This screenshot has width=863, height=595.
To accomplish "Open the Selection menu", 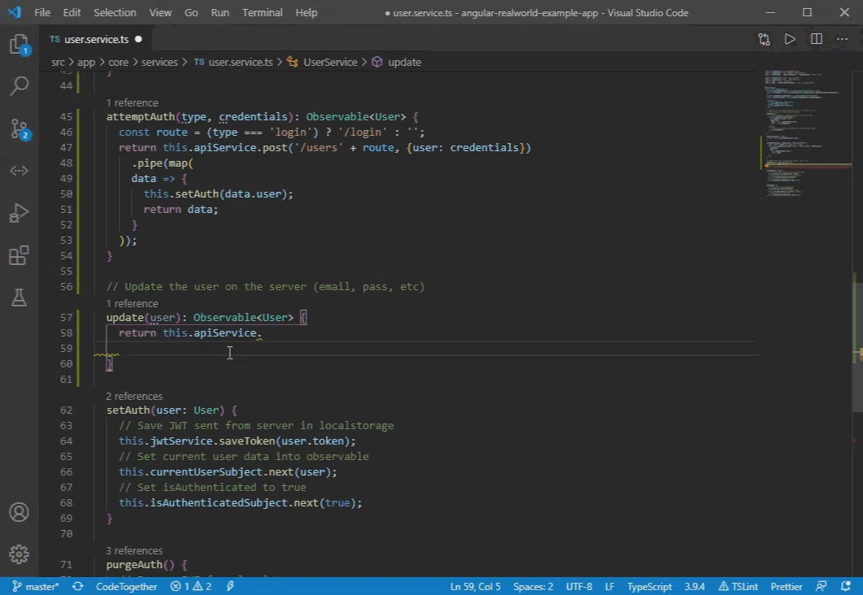I will 115,12.
